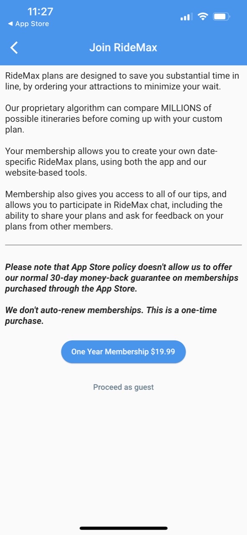Tap the Wi-Fi status icon
Image resolution: width=247 pixels, height=535 pixels.
203,17
